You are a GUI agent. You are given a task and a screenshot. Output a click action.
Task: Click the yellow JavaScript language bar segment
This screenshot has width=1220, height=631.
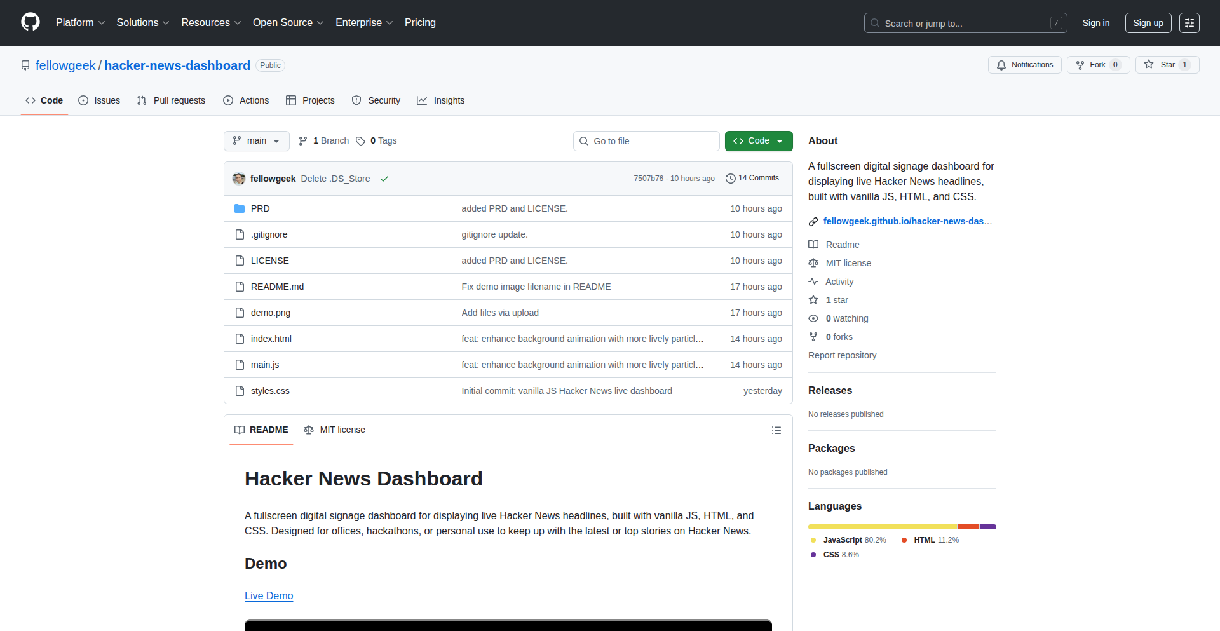882,527
